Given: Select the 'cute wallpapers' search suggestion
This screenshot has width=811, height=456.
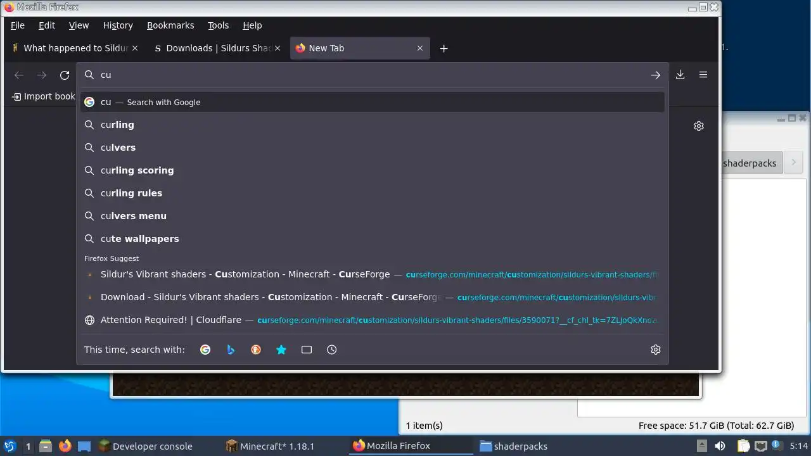Looking at the screenshot, I should point(373,239).
